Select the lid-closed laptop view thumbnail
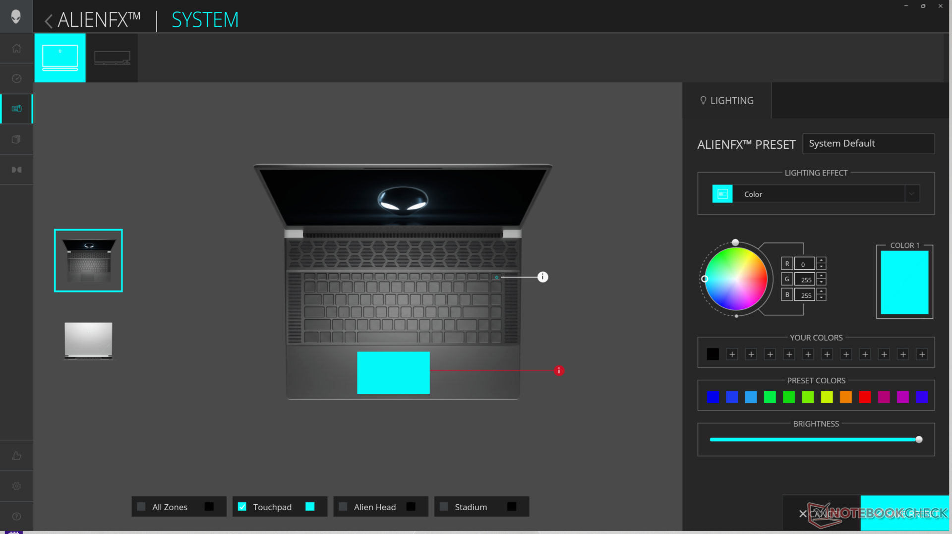 pyautogui.click(x=88, y=340)
